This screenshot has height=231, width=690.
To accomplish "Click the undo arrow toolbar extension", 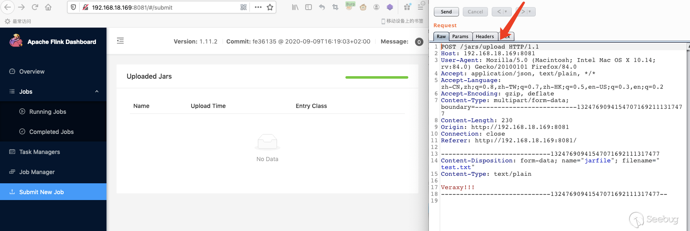I will [x=322, y=7].
